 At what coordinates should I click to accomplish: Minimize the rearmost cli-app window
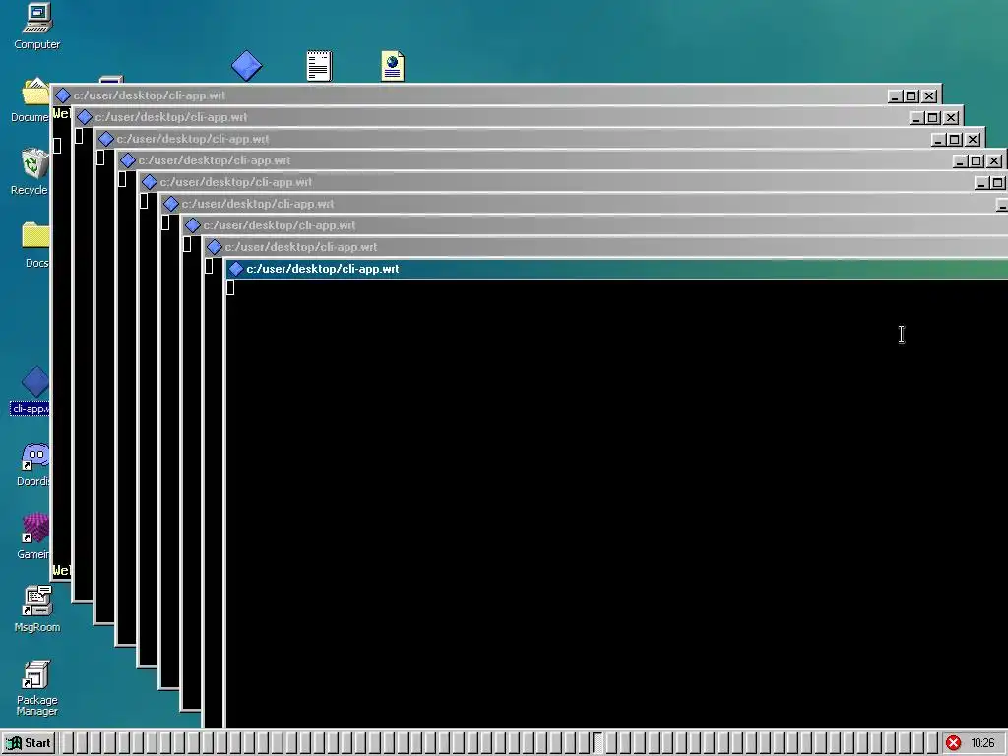point(895,95)
